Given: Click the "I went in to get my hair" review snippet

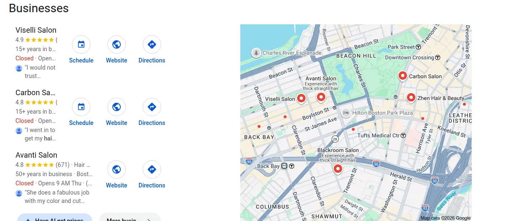Looking at the screenshot, I should pyautogui.click(x=40, y=134).
